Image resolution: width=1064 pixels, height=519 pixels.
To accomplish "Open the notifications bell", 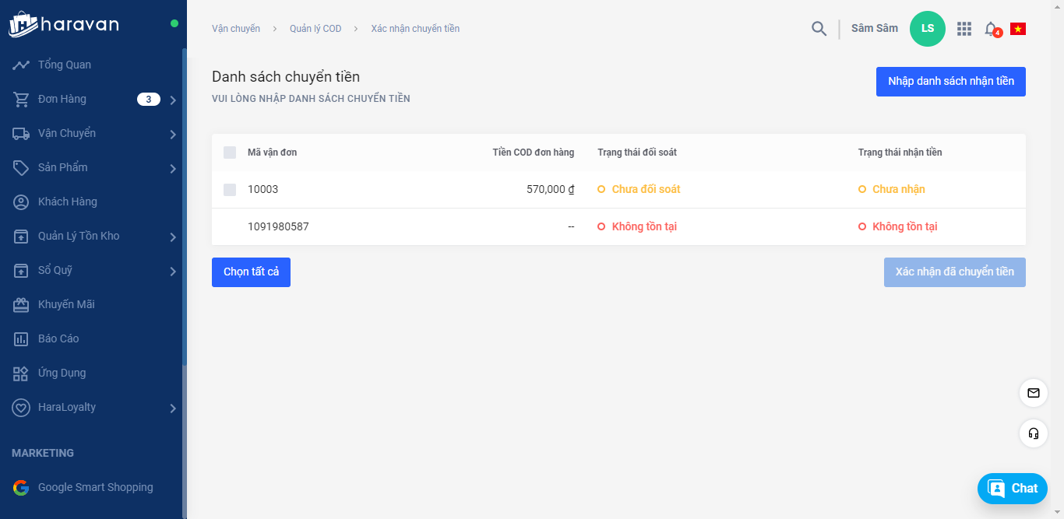I will click(x=991, y=29).
